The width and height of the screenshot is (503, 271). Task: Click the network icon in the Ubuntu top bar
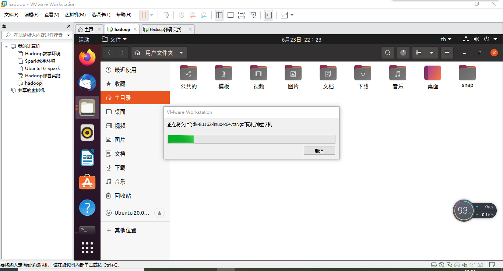point(466,39)
